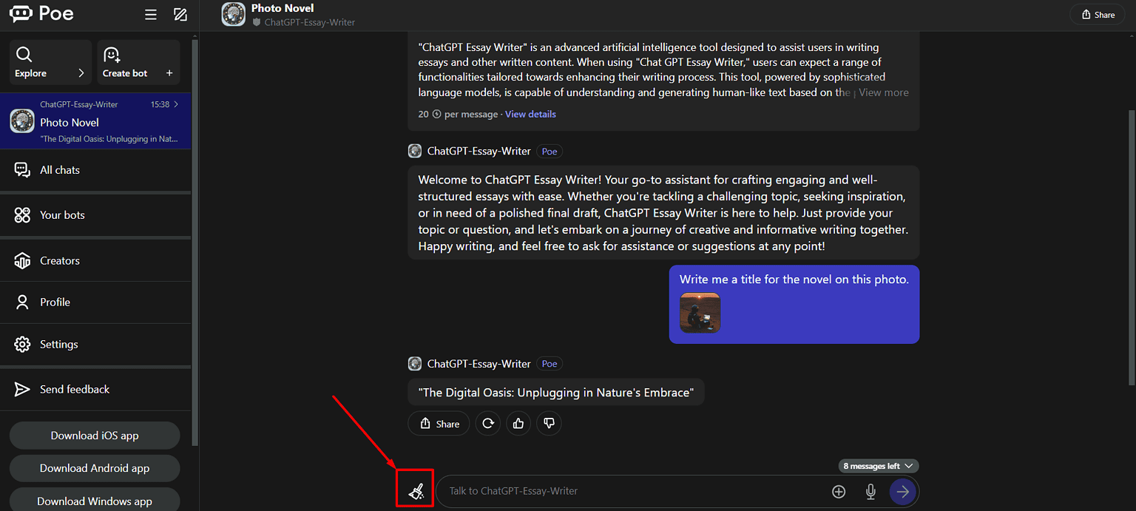This screenshot has width=1136, height=511.
Task: Click the Share button at top right
Action: pyautogui.click(x=1098, y=15)
